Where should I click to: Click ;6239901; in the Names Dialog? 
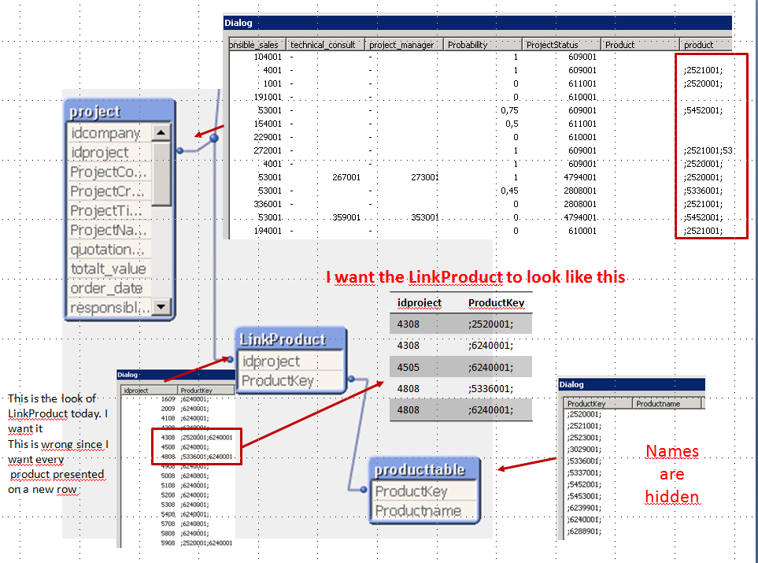coord(584,508)
